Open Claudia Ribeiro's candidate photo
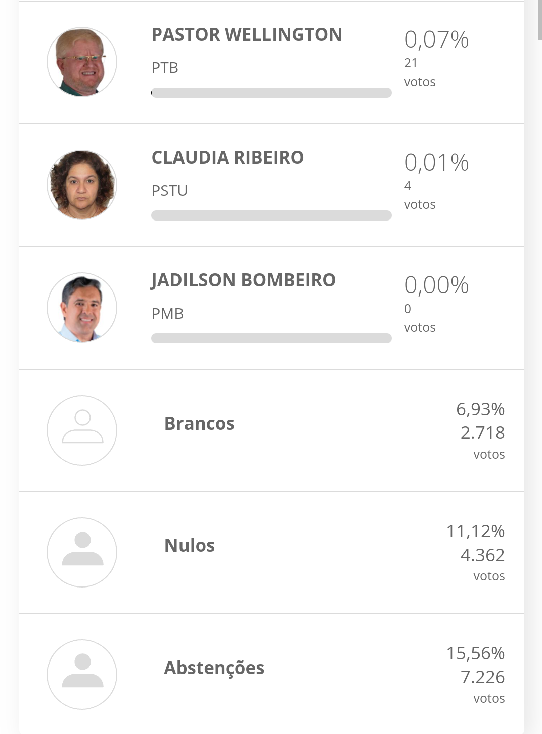The image size is (542, 734). pos(82,185)
